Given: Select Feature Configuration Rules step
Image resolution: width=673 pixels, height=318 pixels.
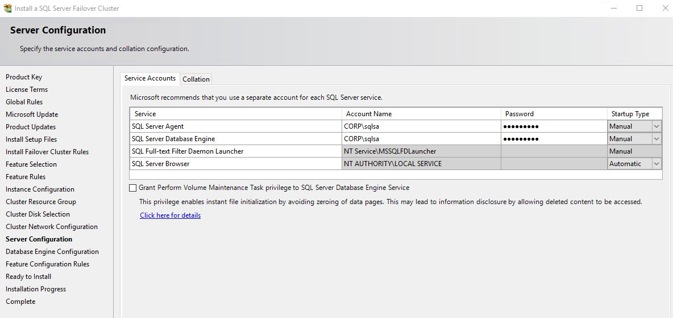Looking at the screenshot, I should [x=48, y=264].
